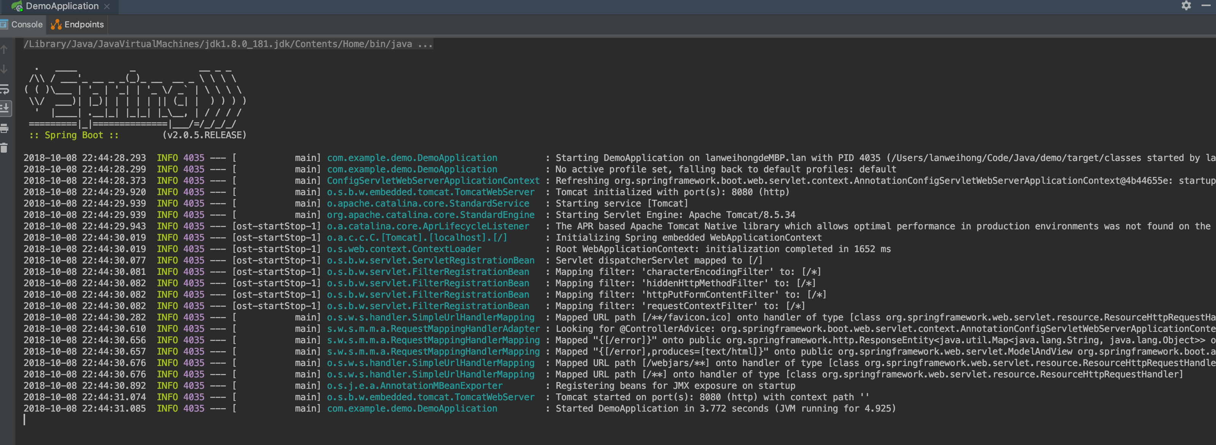The width and height of the screenshot is (1216, 445).
Task: Click the up stack trace arrow
Action: point(4,49)
